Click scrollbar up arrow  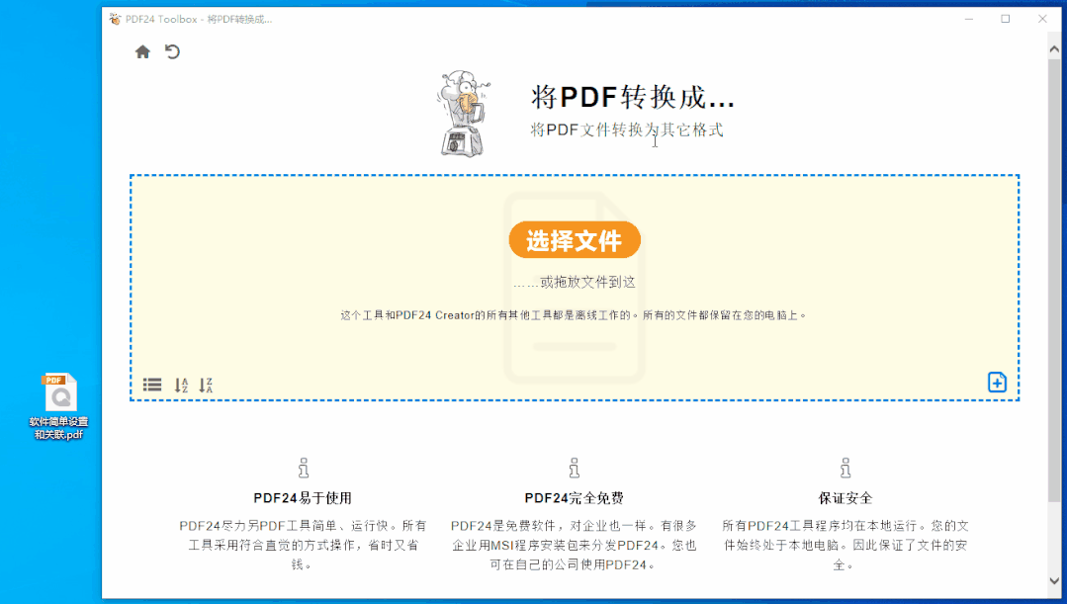coord(1054,49)
